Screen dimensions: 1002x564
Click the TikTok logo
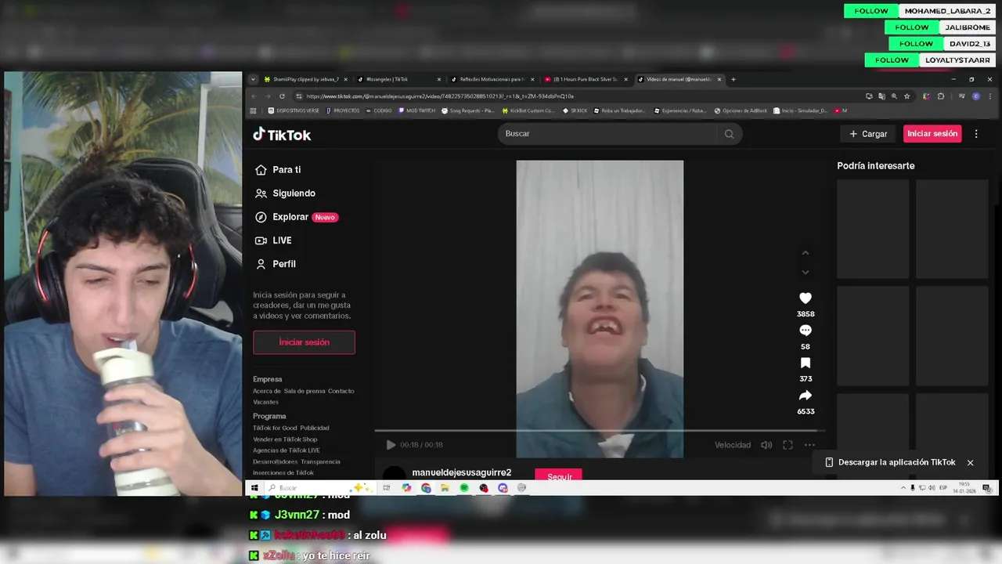(282, 135)
